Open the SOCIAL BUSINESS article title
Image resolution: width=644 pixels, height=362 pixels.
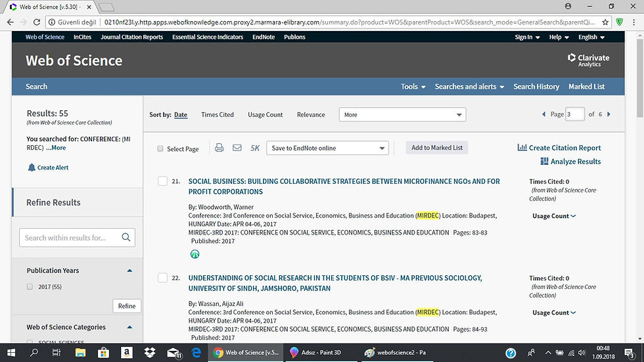pyautogui.click(x=344, y=187)
